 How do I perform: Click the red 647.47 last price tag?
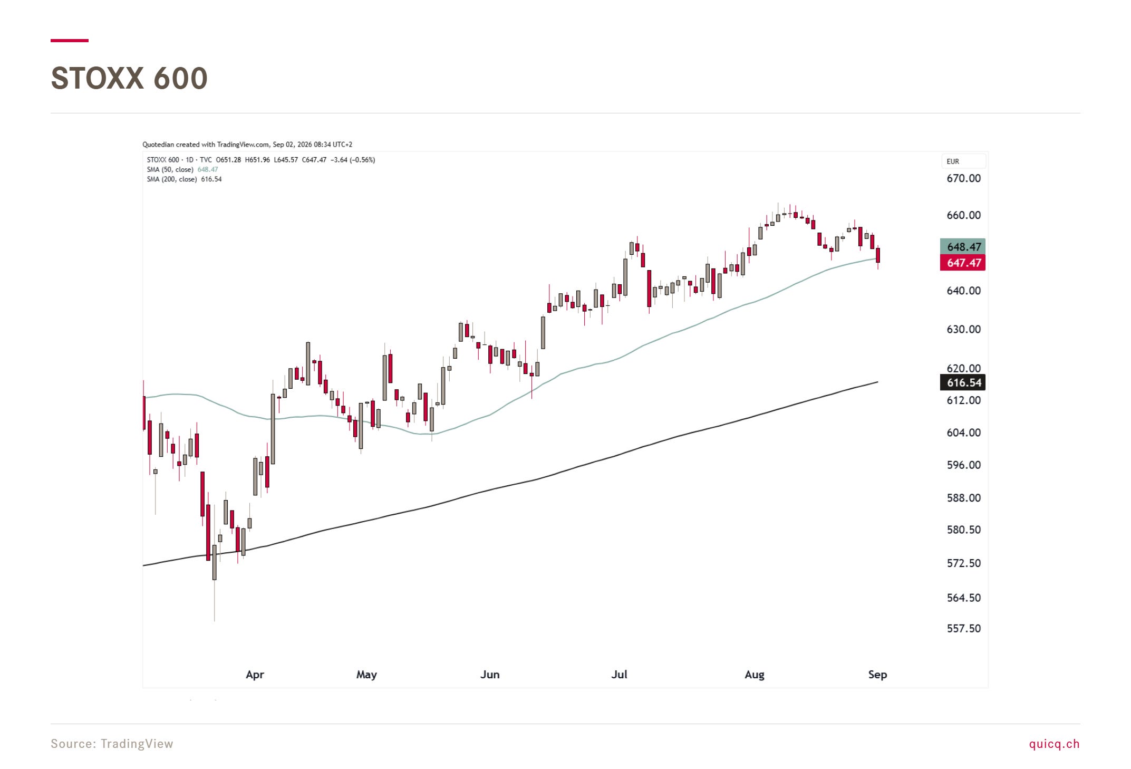click(963, 263)
